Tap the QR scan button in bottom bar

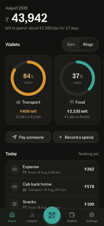(x=52, y=215)
